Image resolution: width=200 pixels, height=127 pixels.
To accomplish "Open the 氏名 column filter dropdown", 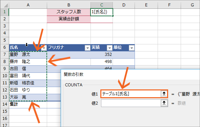I will (x=44, y=48).
